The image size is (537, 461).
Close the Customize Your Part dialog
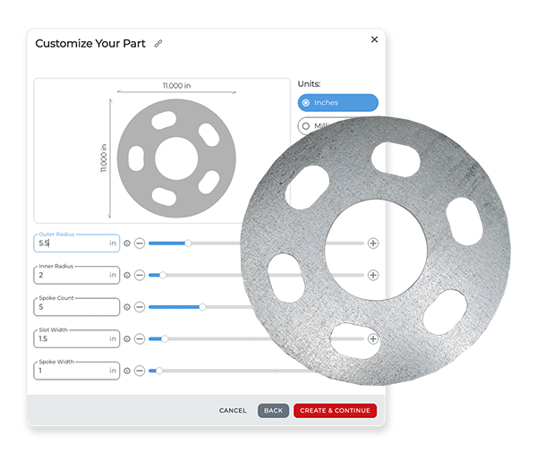[x=374, y=39]
